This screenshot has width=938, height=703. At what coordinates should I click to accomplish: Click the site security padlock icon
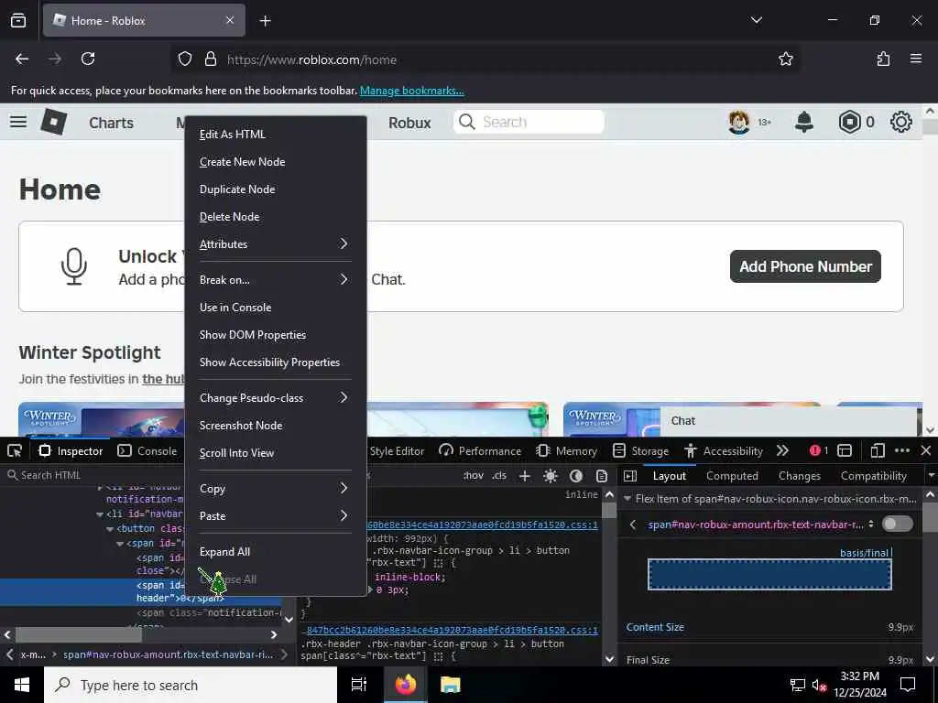(211, 59)
